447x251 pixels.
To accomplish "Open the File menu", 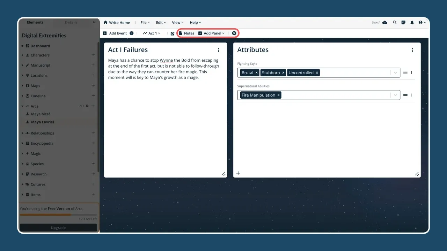I will [x=145, y=22].
